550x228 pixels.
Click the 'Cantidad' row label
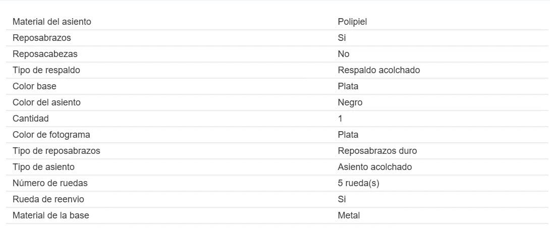(31, 119)
